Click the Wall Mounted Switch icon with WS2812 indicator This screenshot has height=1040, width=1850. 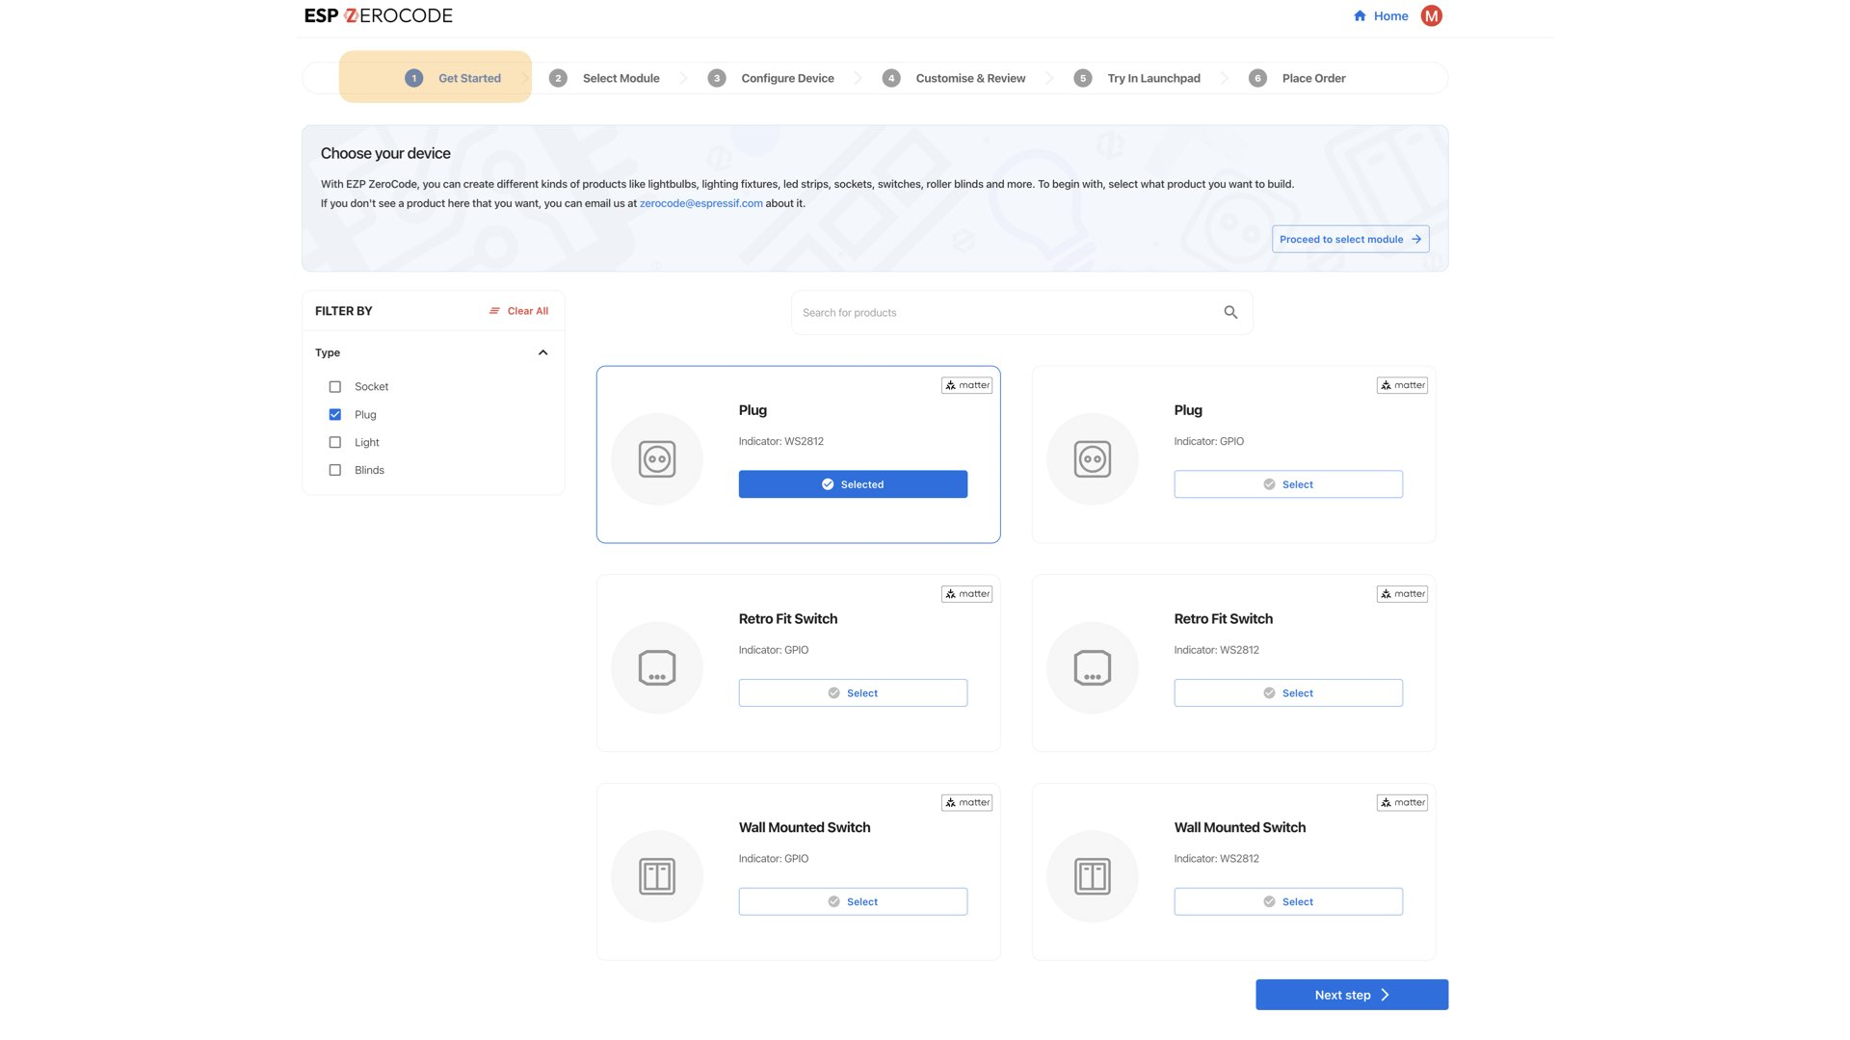pyautogui.click(x=1092, y=876)
